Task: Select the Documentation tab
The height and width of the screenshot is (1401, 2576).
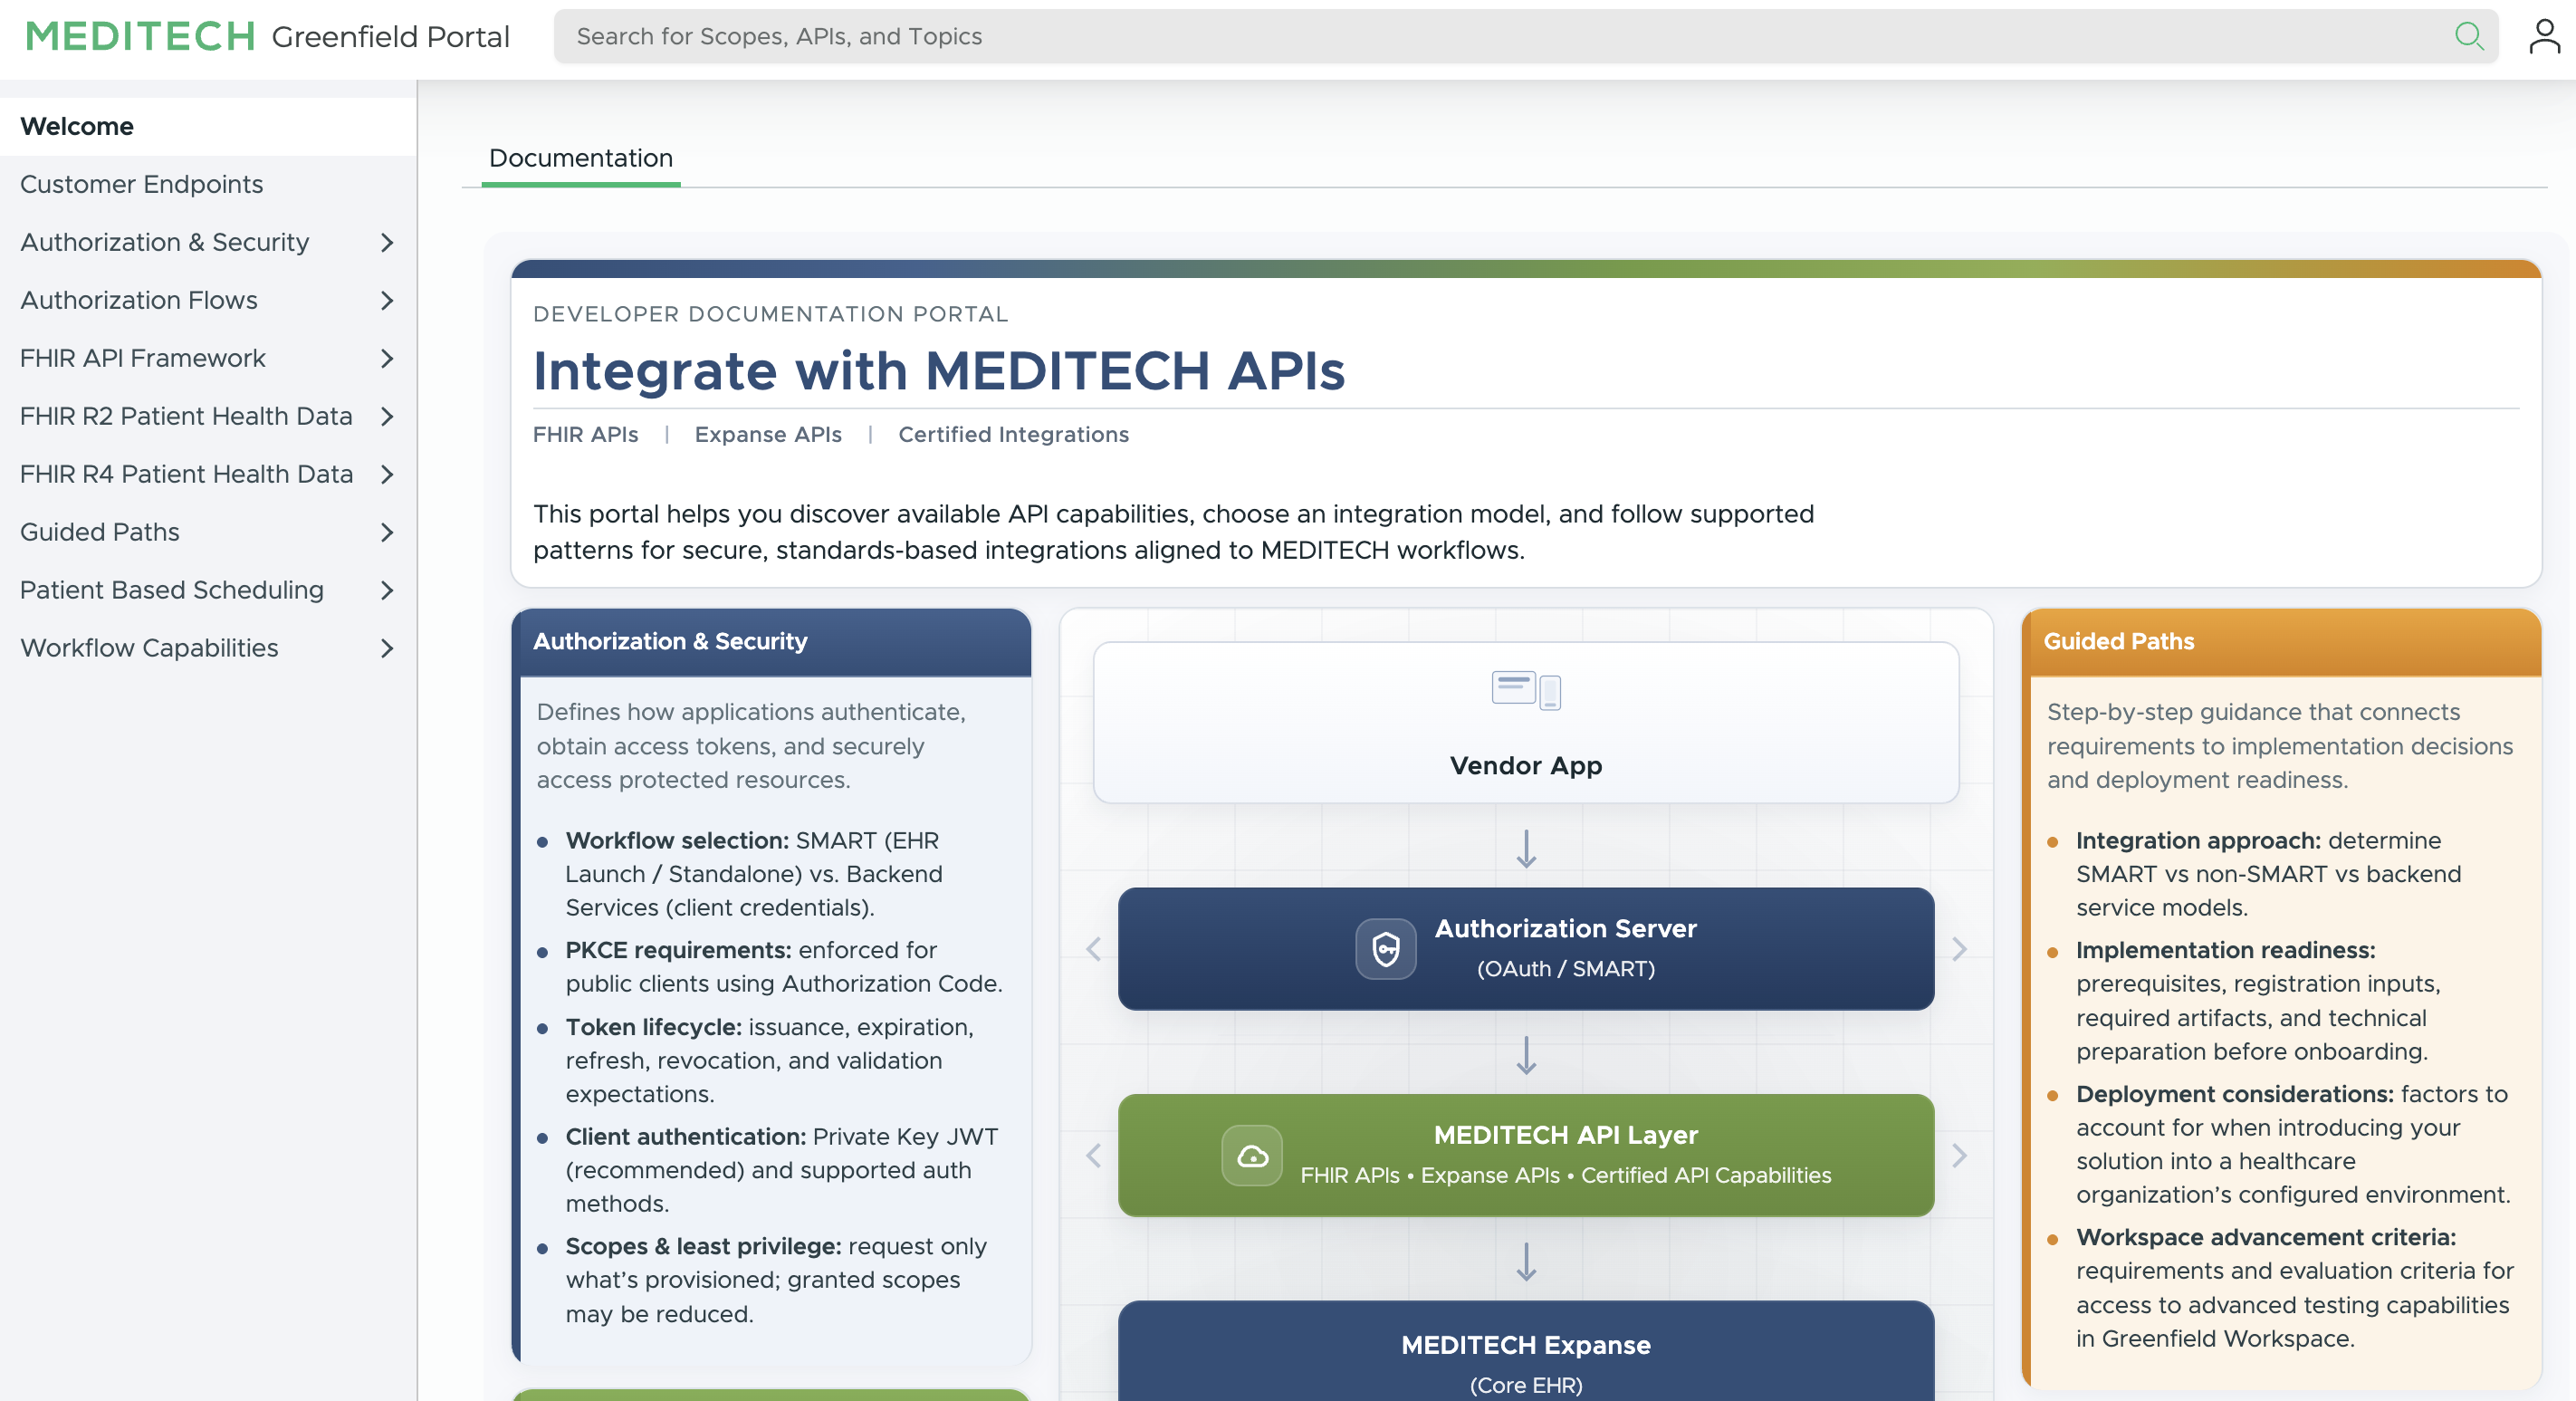Action: (x=580, y=158)
